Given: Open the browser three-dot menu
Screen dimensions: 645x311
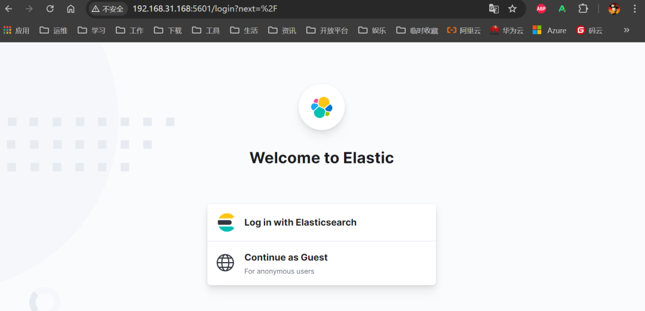Looking at the screenshot, I should coord(635,8).
